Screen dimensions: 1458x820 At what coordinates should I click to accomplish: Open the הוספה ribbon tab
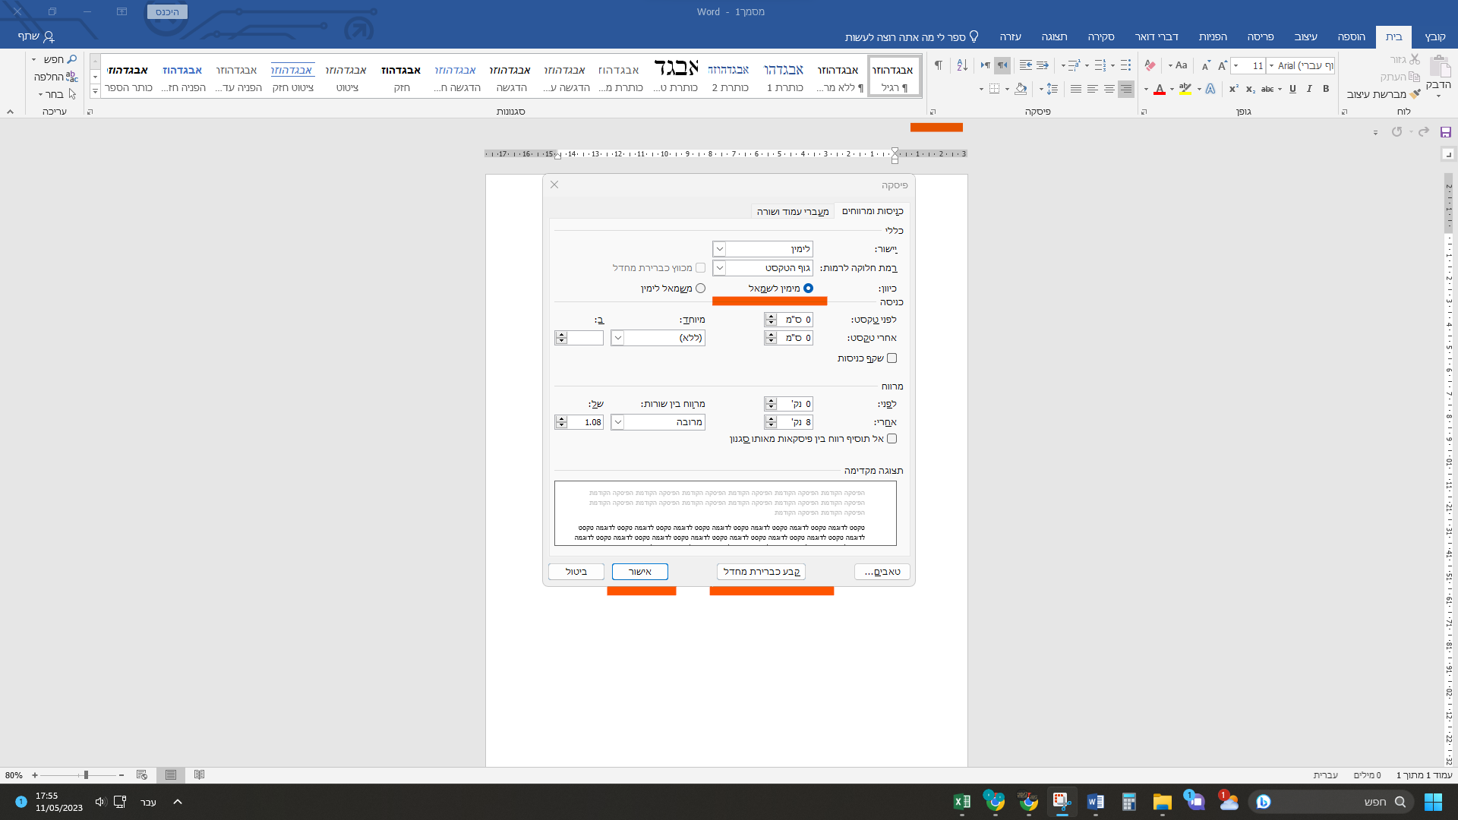(x=1351, y=36)
